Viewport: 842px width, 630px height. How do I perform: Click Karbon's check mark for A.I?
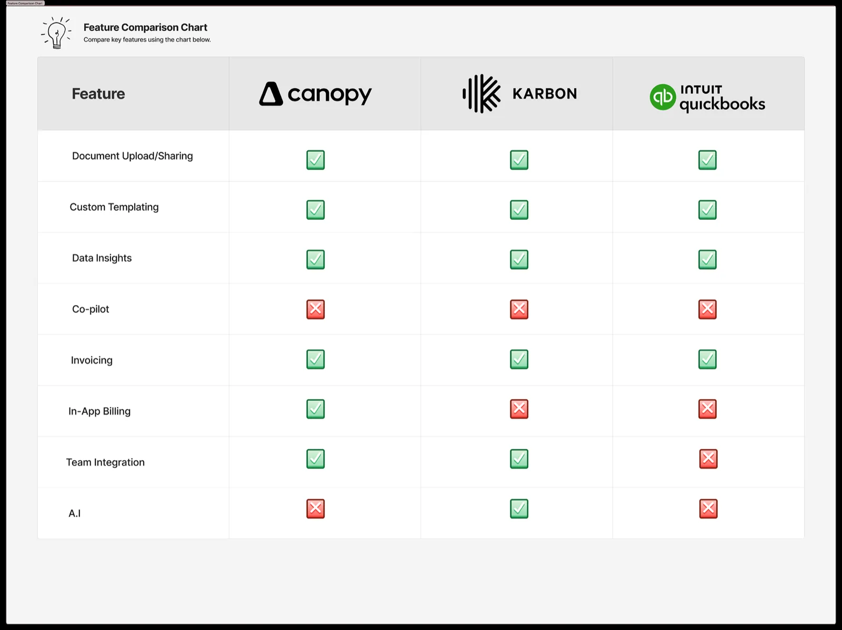point(519,509)
